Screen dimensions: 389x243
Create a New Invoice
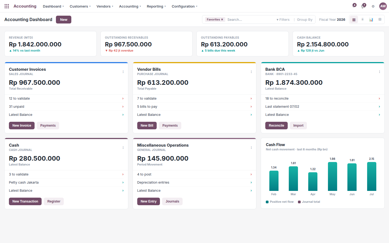click(22, 126)
